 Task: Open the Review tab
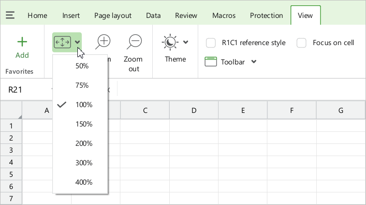coord(186,16)
